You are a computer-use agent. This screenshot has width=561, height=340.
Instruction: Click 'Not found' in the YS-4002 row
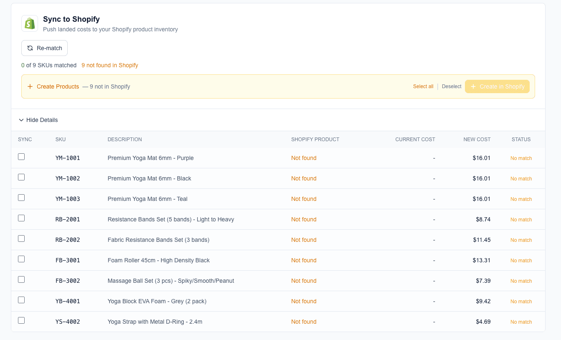pyautogui.click(x=304, y=322)
